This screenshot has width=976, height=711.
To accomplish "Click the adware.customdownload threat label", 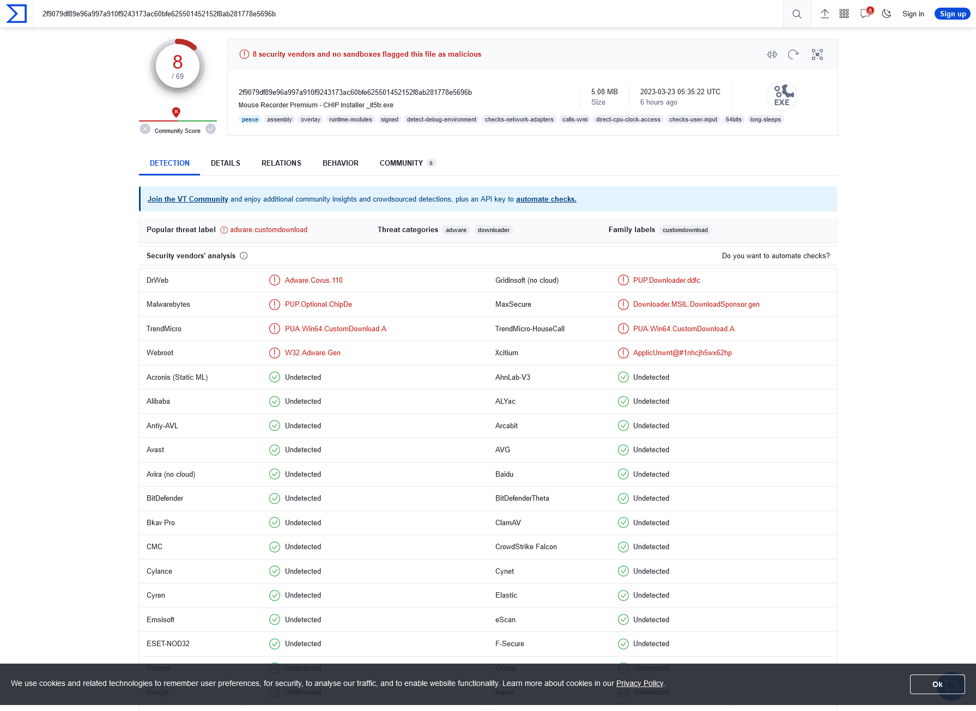I will pyautogui.click(x=269, y=230).
